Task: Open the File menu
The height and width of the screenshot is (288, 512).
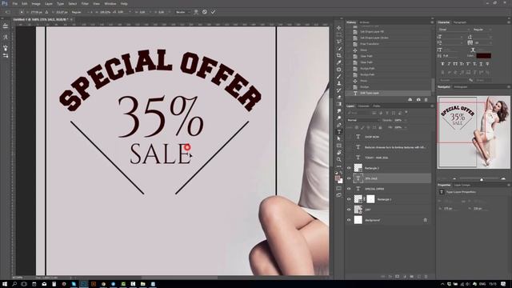Action: click(14, 3)
